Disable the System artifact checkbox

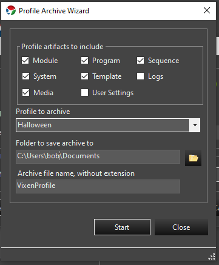(25, 76)
